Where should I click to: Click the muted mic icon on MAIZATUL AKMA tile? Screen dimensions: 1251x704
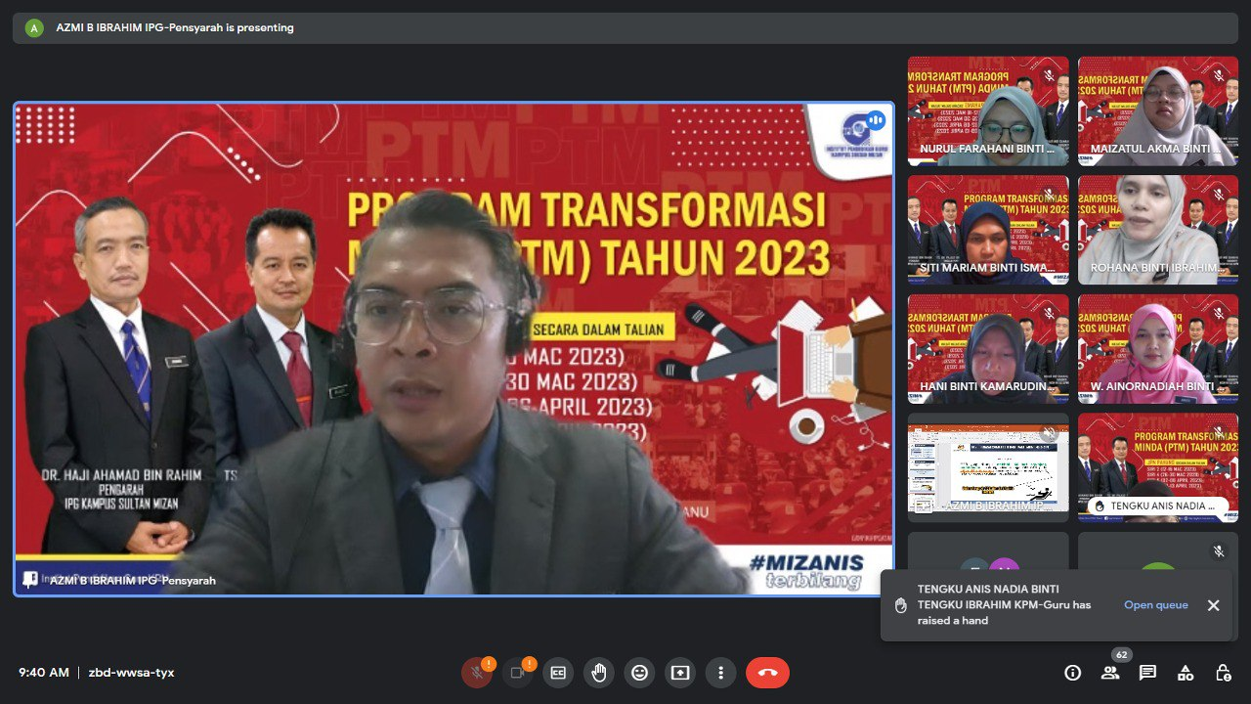[x=1218, y=74]
